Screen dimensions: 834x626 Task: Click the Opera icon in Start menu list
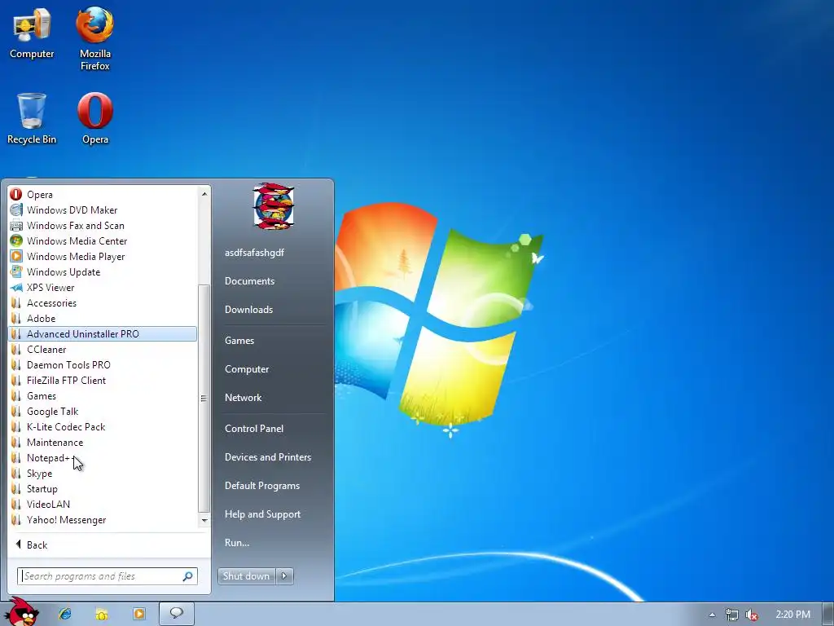click(x=16, y=194)
